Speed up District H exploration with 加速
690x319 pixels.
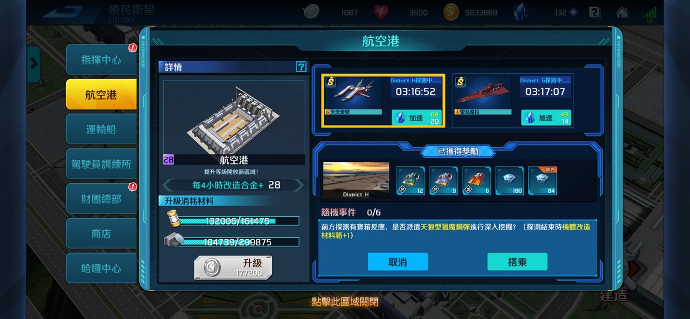416,118
